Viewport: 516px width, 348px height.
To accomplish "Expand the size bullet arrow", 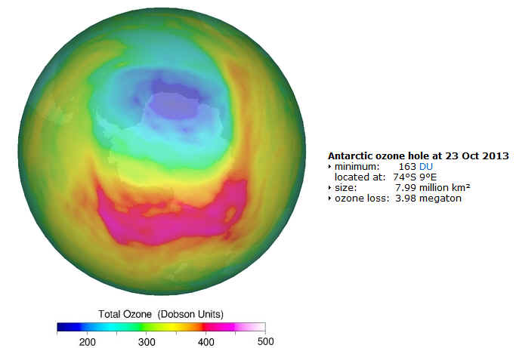I will [329, 188].
